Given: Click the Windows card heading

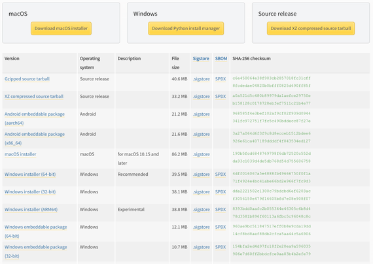Looking at the screenshot, I should (x=145, y=14).
